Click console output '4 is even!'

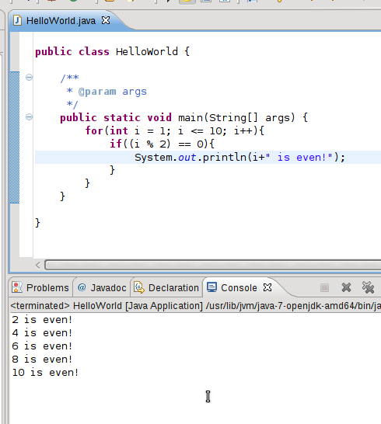(x=42, y=333)
